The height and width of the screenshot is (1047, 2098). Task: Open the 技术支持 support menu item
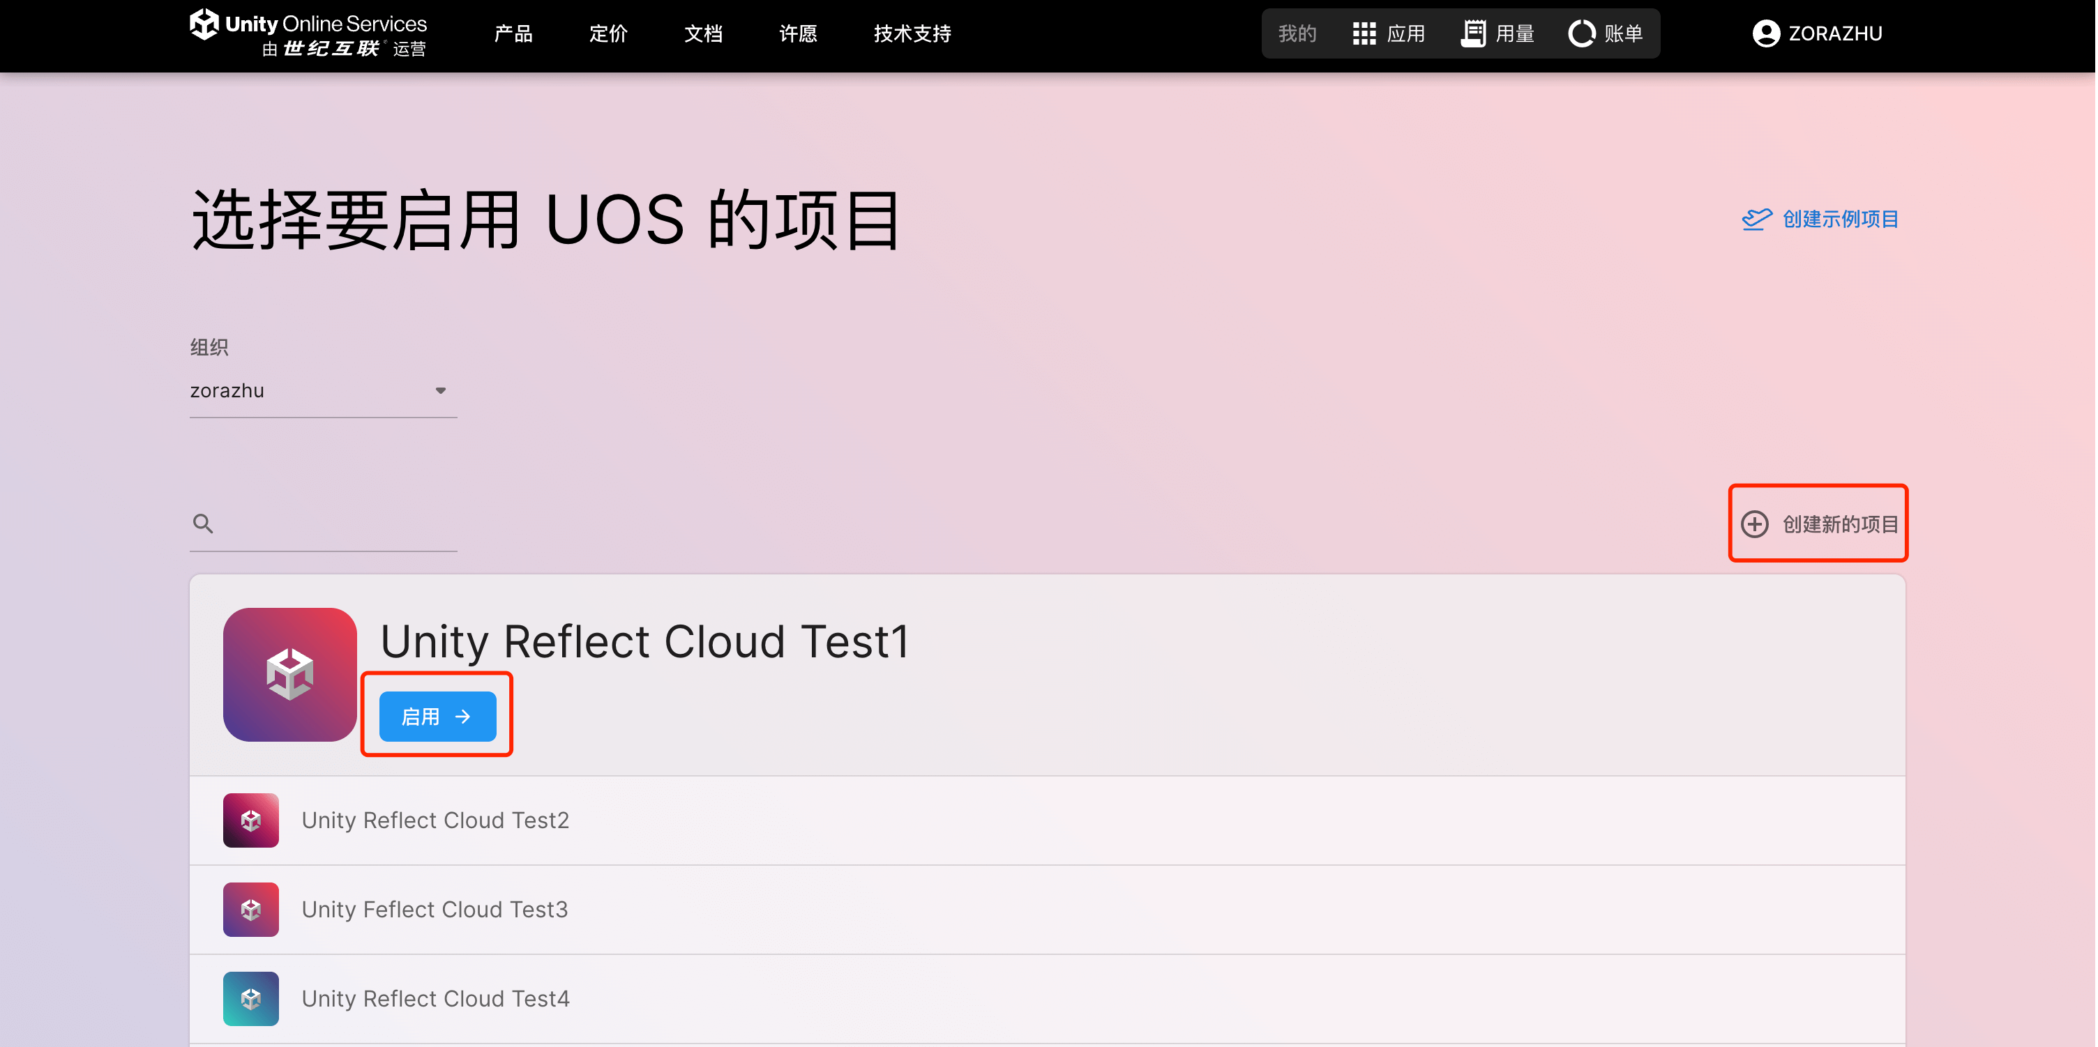pyautogui.click(x=912, y=33)
